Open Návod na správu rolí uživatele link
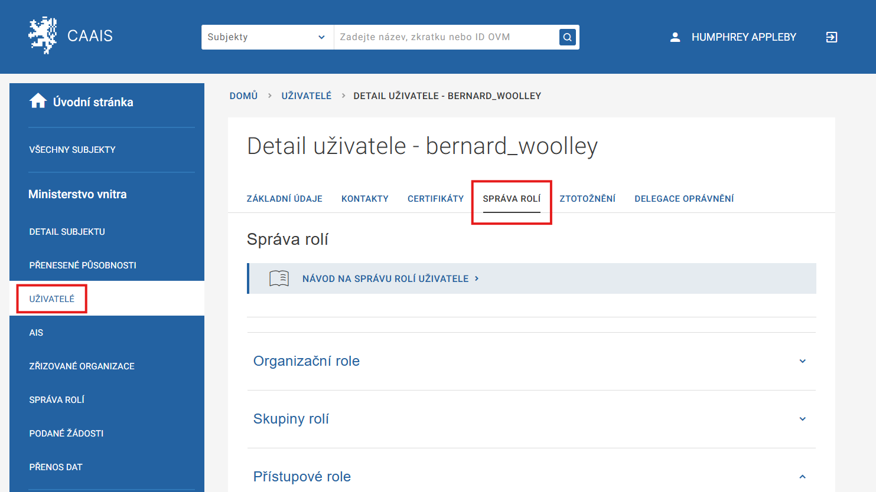This screenshot has height=492, width=876. (386, 278)
